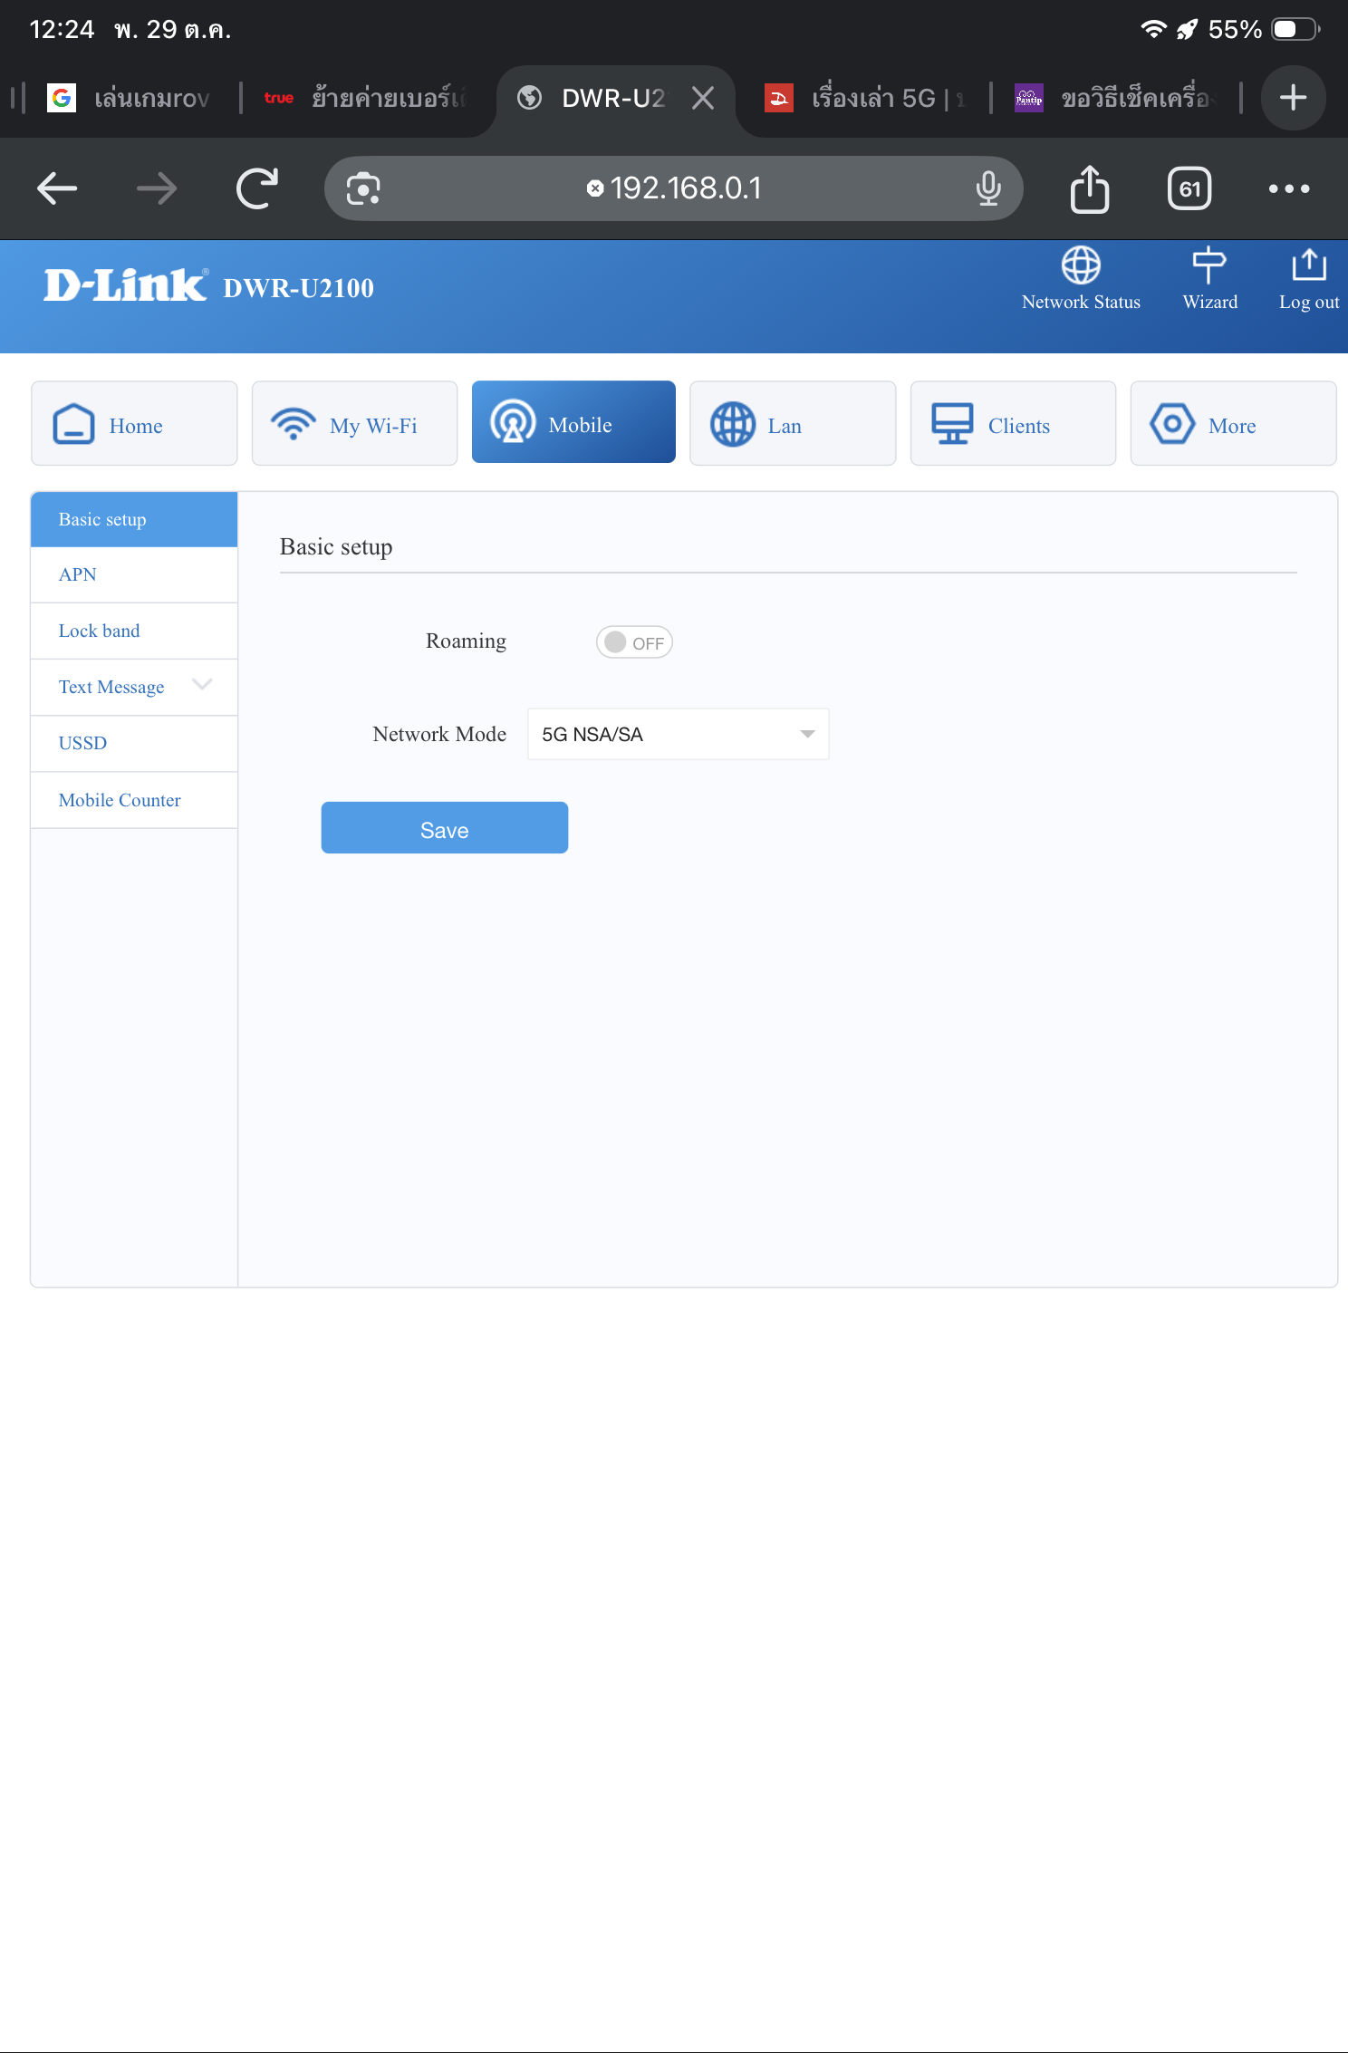Switch to the Pantip ขอวิธีเช็คเครื่อง tab
1348x2053 pixels.
click(x=1116, y=98)
